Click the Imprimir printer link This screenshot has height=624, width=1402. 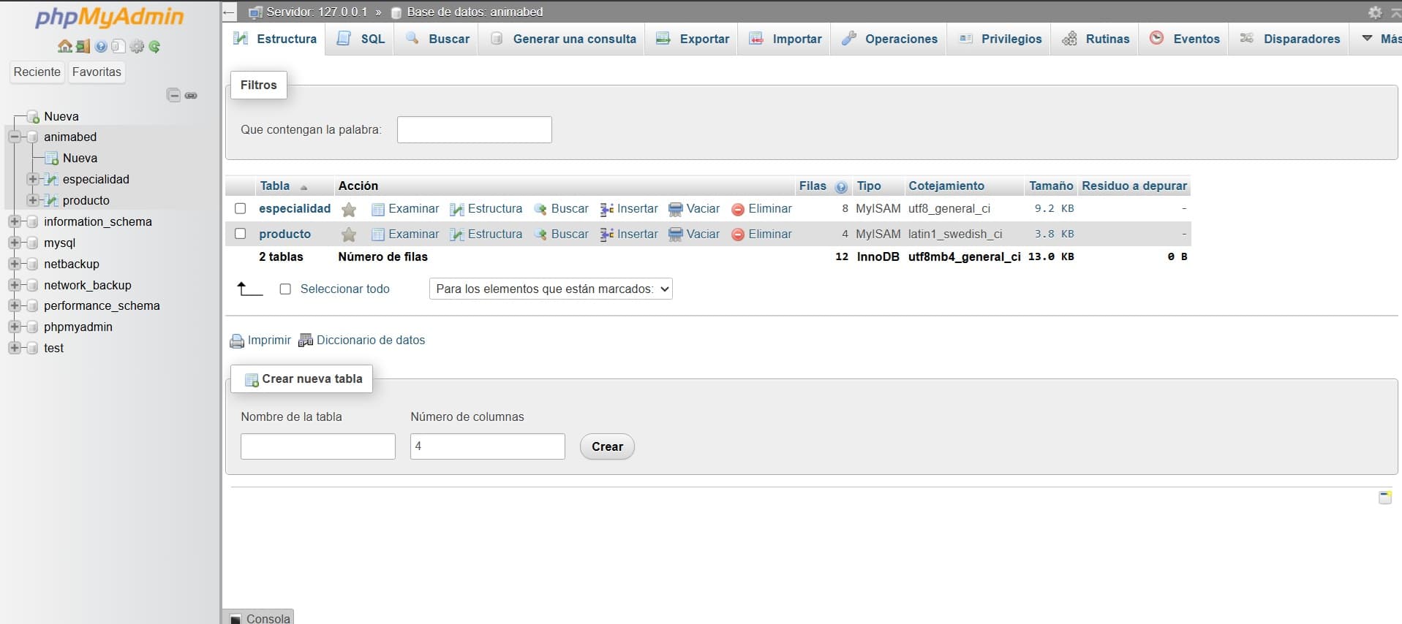click(260, 340)
